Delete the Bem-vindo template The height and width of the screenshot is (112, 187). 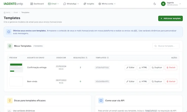(171, 82)
